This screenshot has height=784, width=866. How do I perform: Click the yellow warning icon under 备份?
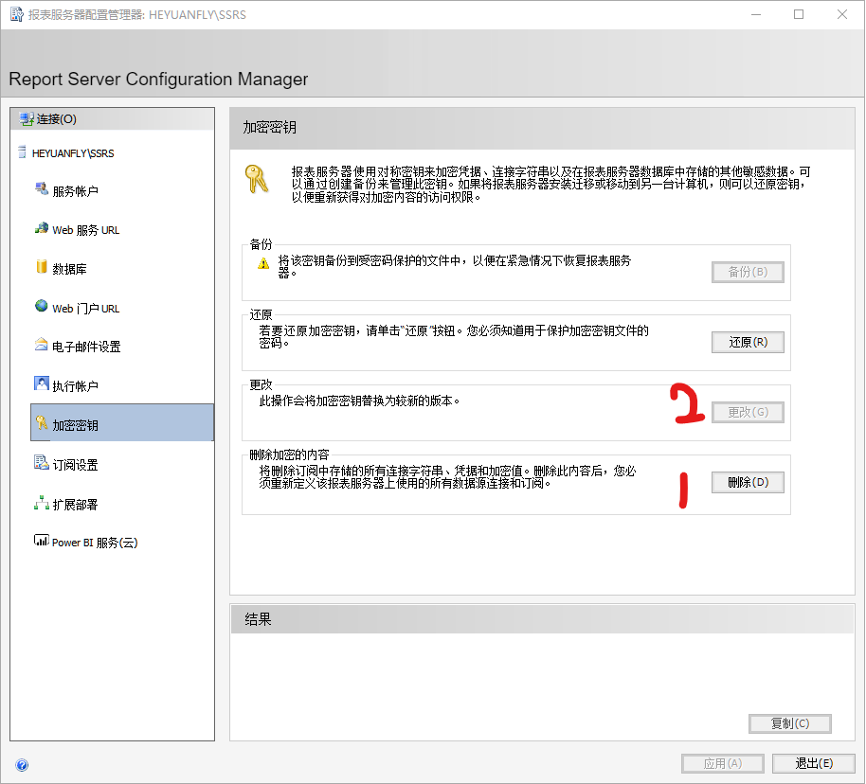(x=263, y=264)
